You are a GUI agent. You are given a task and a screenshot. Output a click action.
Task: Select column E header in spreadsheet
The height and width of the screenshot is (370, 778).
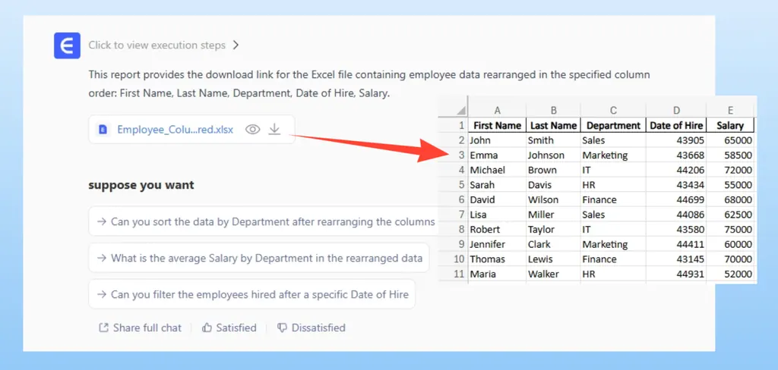click(x=730, y=110)
